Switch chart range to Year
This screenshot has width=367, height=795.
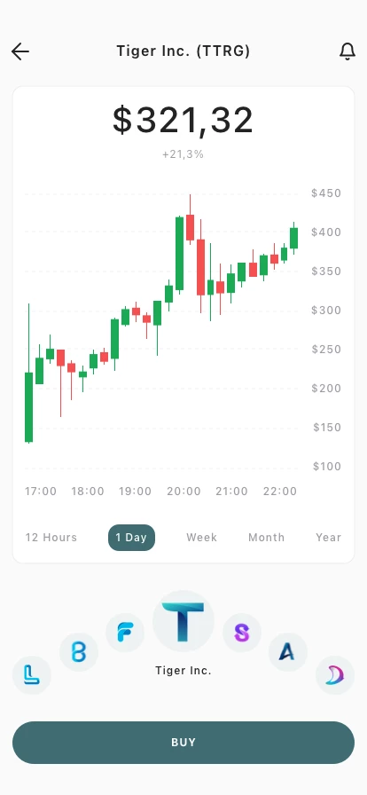coord(329,538)
